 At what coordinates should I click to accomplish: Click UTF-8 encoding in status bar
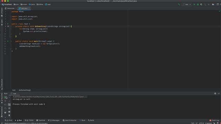201,123
